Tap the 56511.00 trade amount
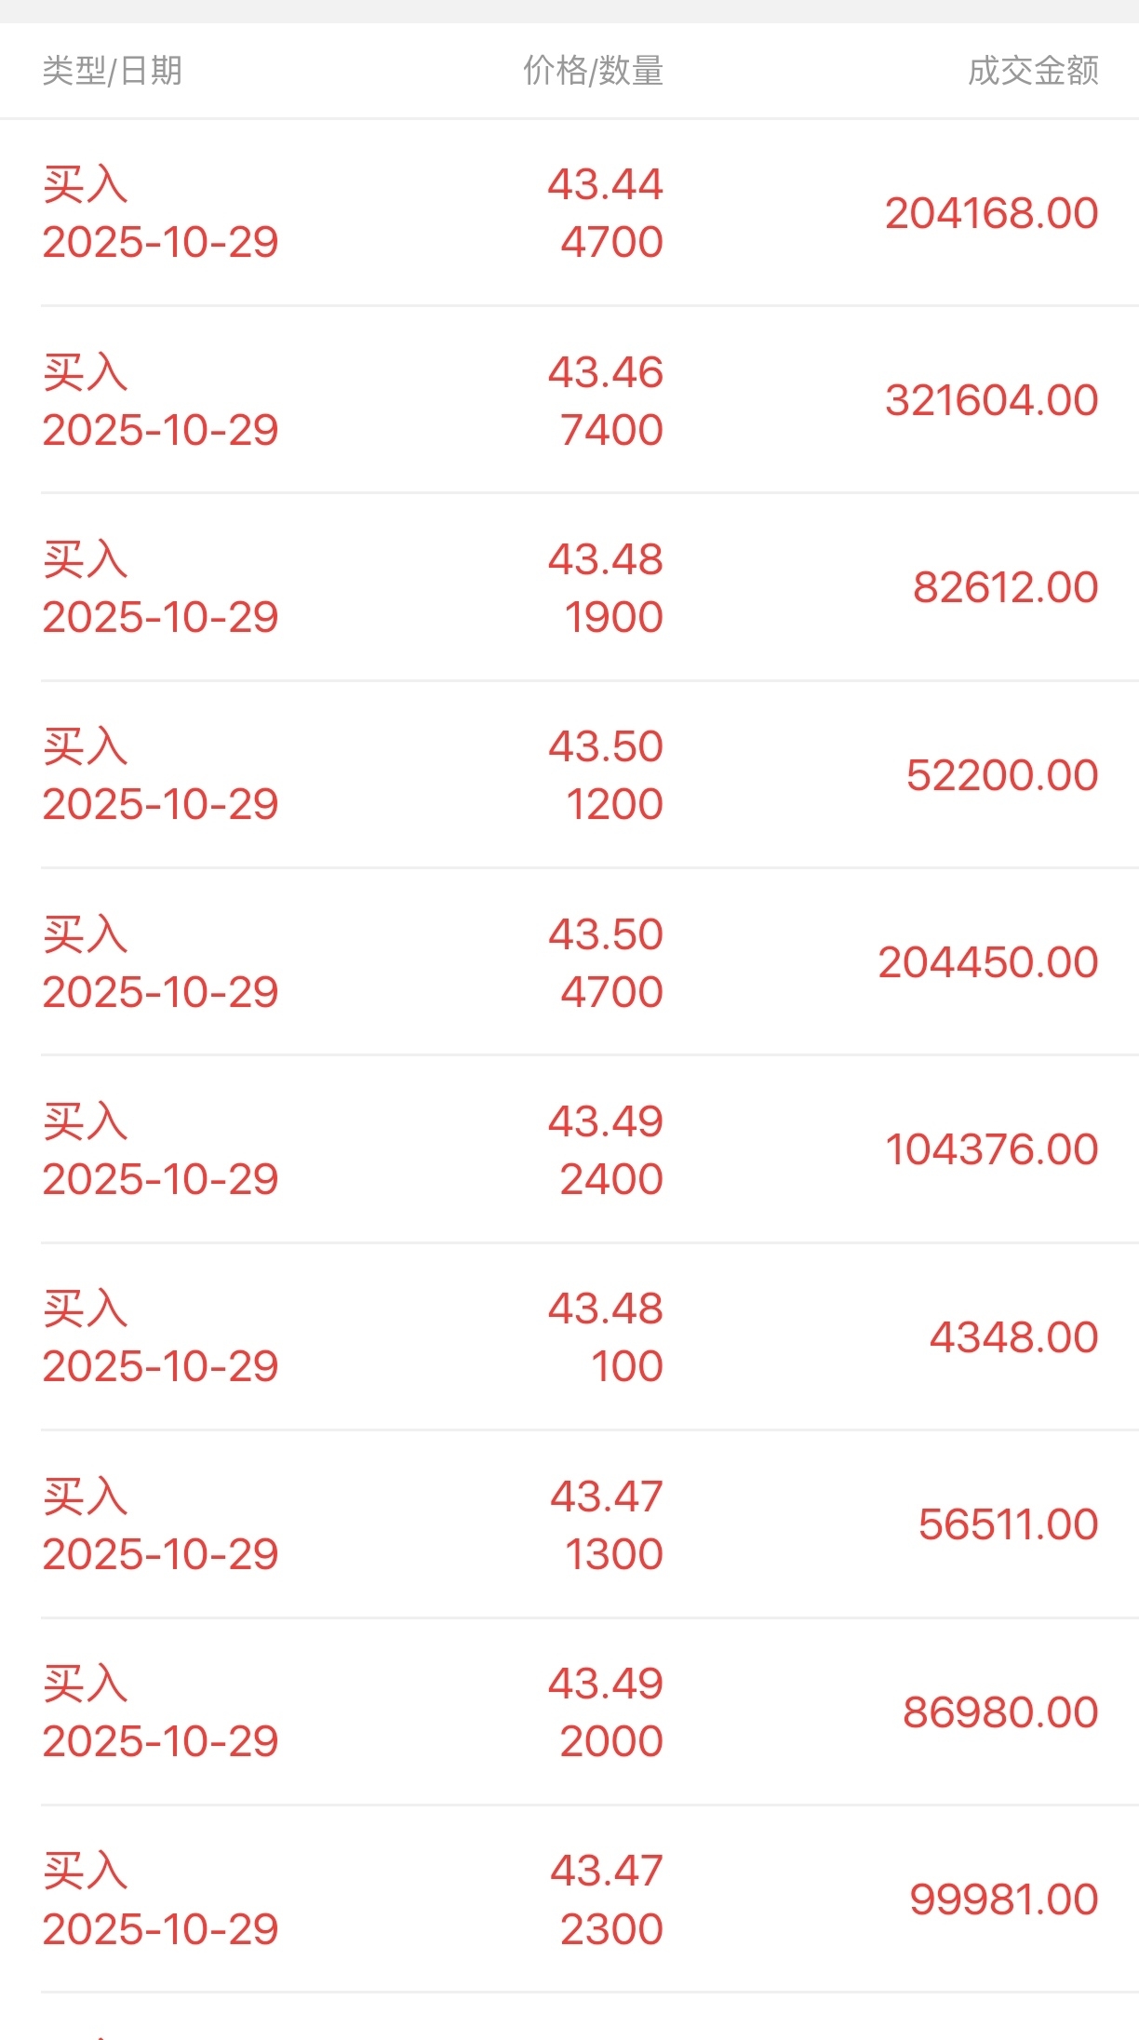Viewport: 1139px width, 2040px height. tap(1008, 1524)
